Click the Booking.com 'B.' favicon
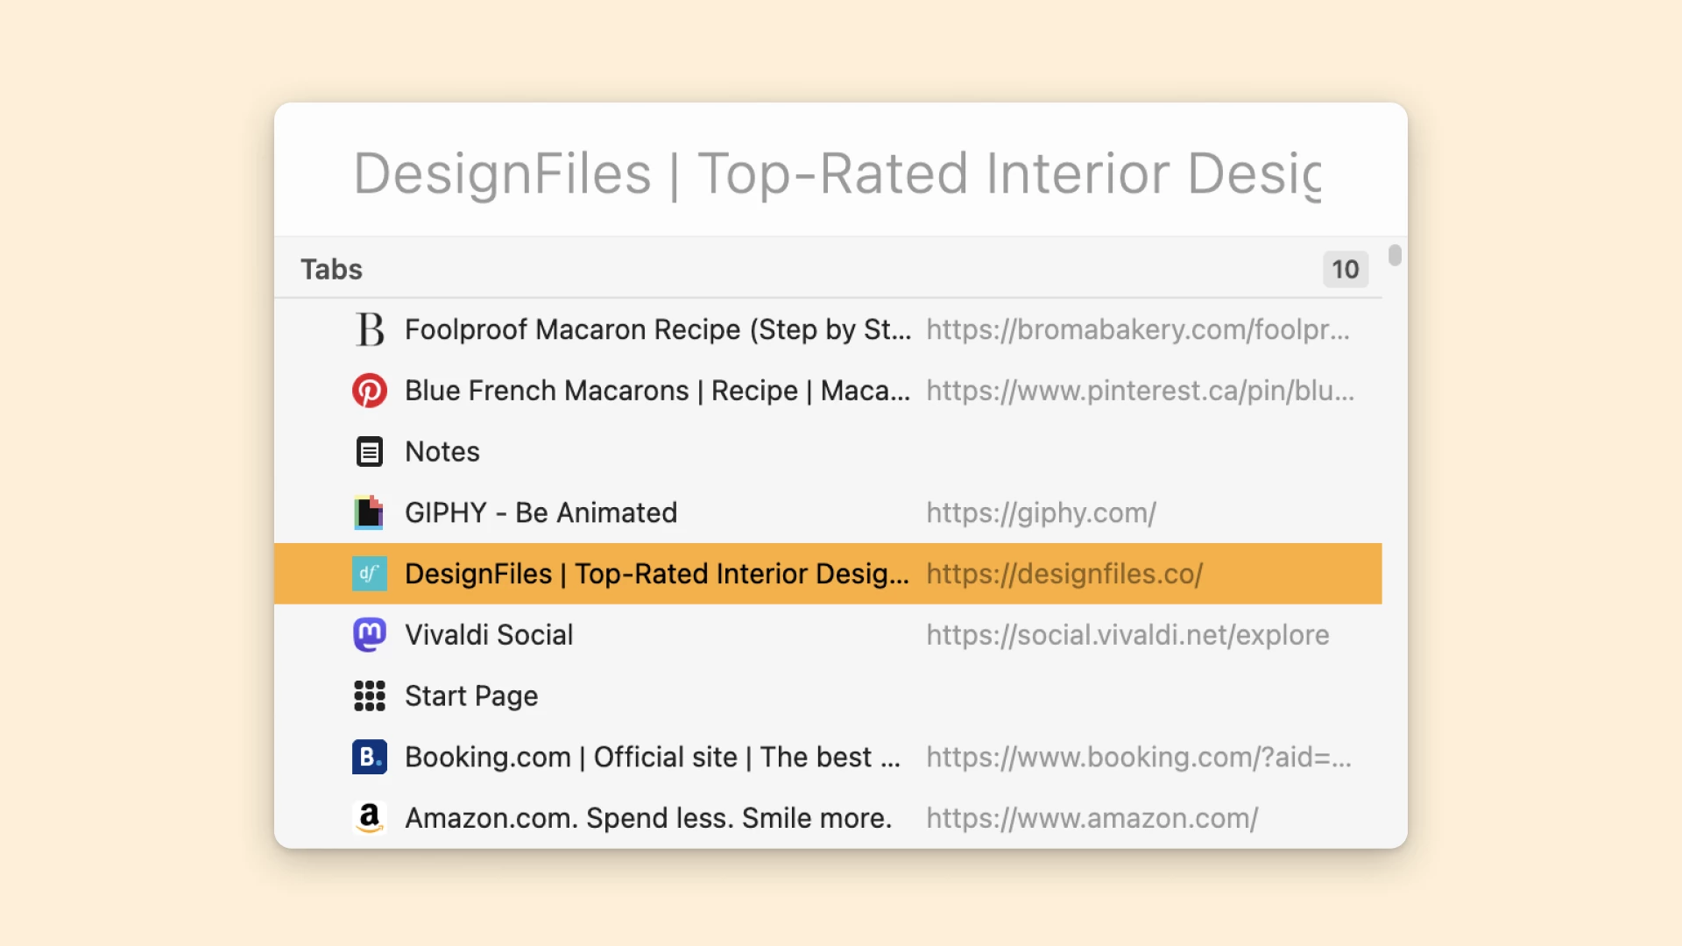 click(x=370, y=757)
